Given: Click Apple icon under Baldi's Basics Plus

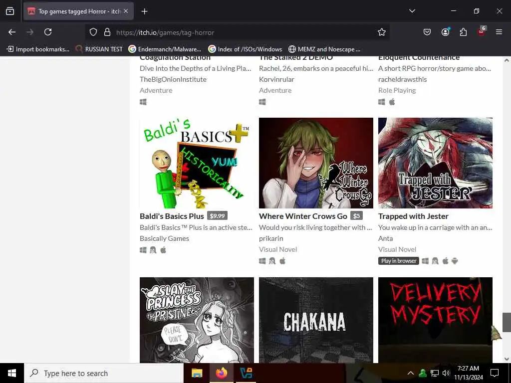Looking at the screenshot, I should pos(163,250).
